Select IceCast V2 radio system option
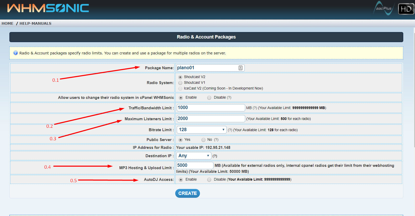Screen dimensions: 415x216 (180, 88)
